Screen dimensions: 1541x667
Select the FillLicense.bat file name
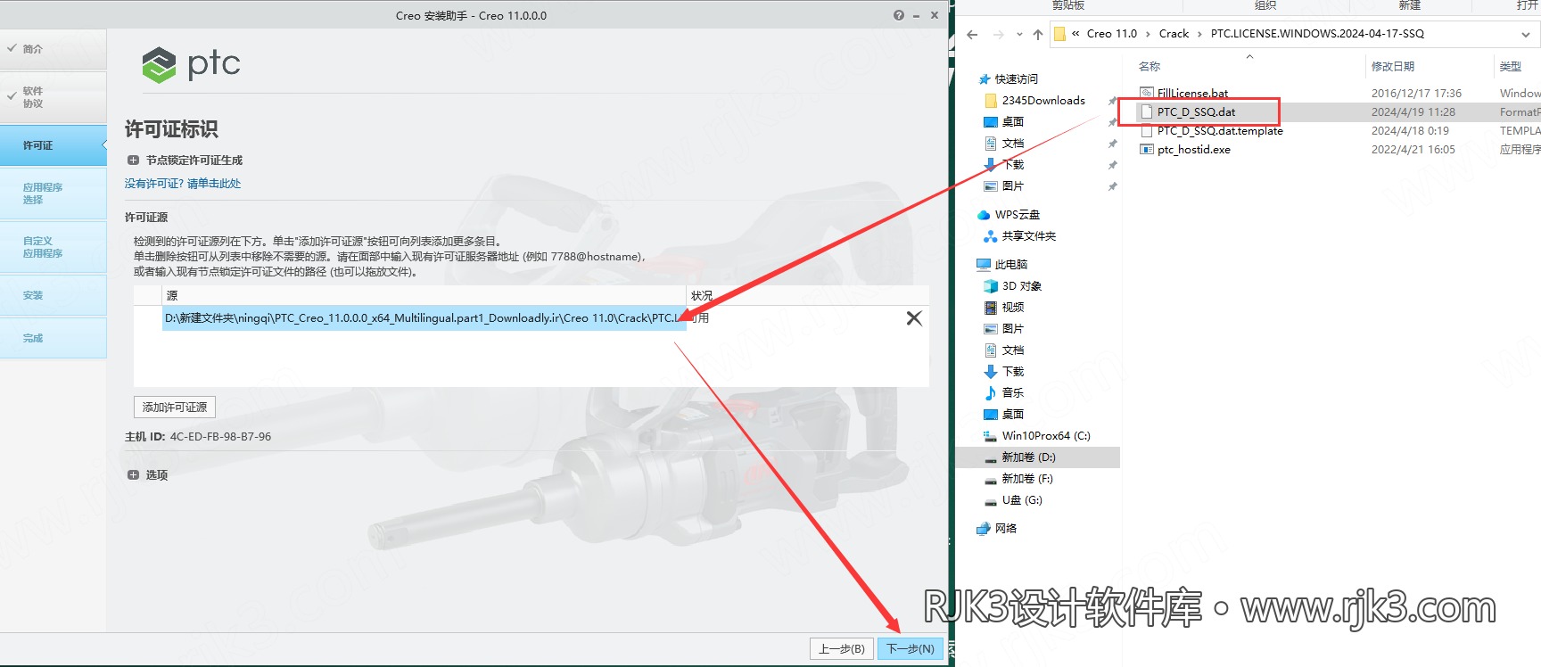[1192, 94]
